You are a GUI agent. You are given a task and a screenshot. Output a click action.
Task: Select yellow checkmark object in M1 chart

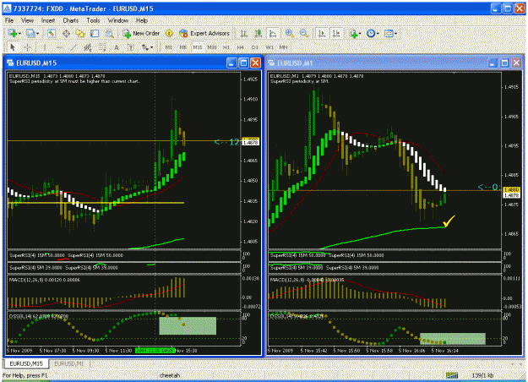pyautogui.click(x=449, y=221)
